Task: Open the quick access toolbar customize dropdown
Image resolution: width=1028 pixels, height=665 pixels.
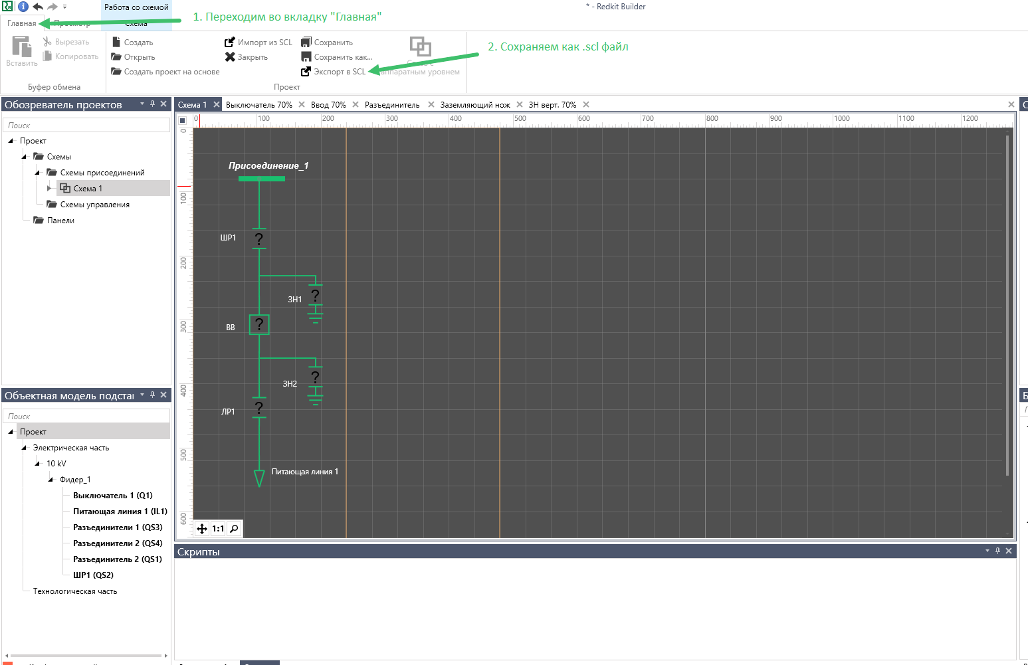Action: (64, 7)
